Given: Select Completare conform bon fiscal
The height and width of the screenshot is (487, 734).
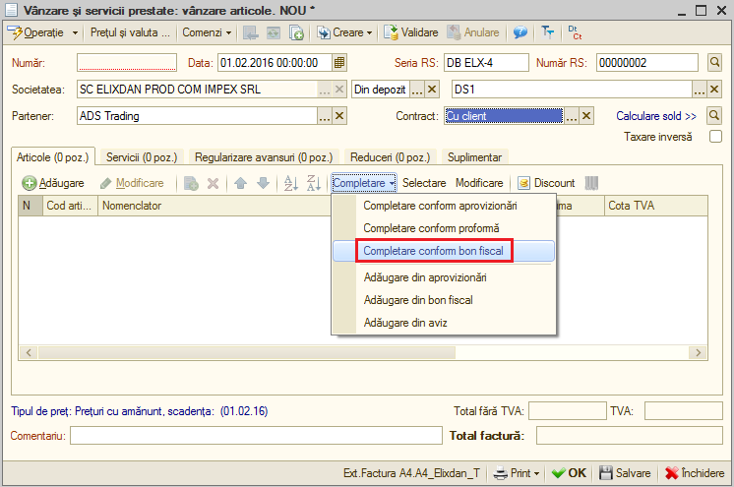Looking at the screenshot, I should tap(444, 251).
